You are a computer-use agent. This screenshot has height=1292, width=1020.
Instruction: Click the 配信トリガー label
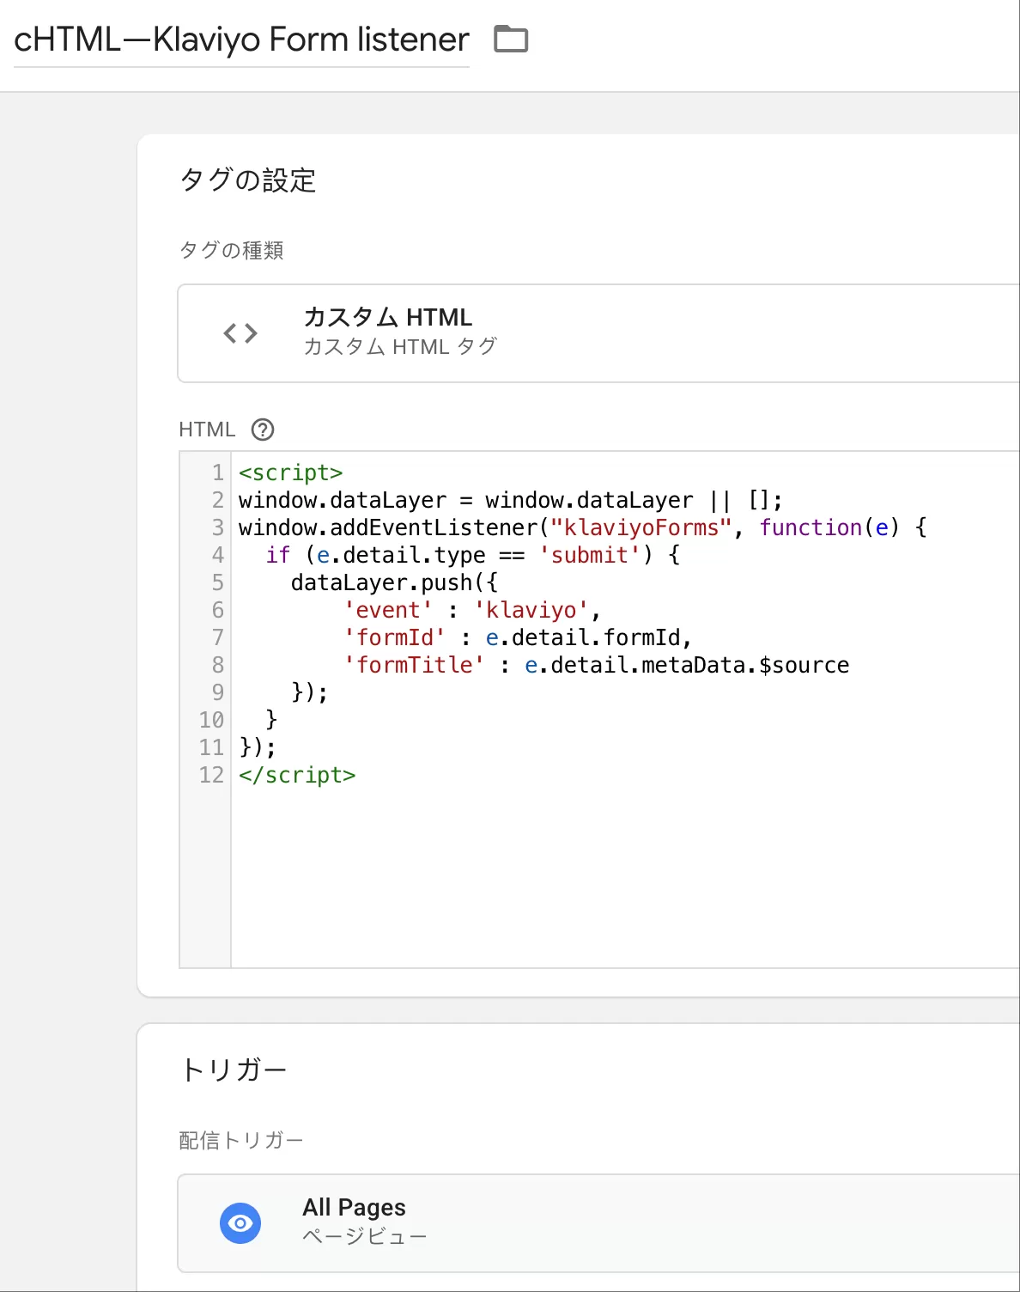click(x=241, y=1140)
